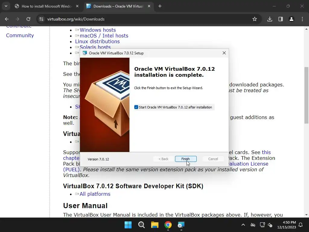This screenshot has height=232, width=309.
Task: Bookmark this page with the star icon
Action: click(255, 19)
